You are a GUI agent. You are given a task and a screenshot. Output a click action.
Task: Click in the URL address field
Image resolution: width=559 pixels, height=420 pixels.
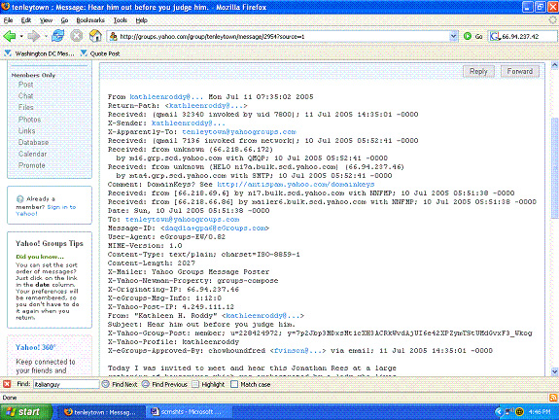click(x=284, y=36)
